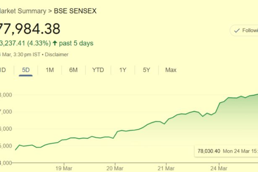
Task: Select the Max time range
Action: [x=171, y=70]
